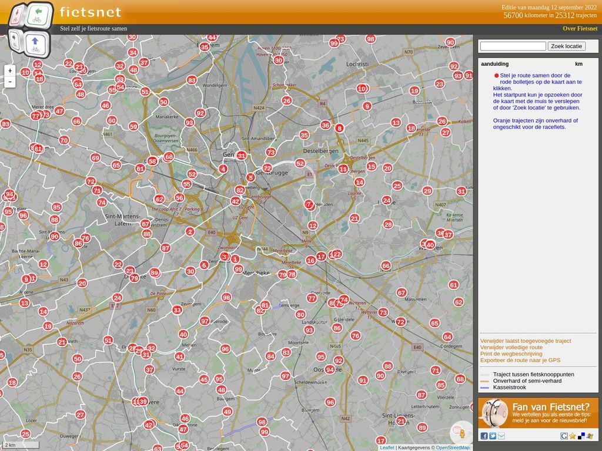Image resolution: width=602 pixels, height=451 pixels.
Task: Select cycling node 56 near The Loop
Action: (179, 197)
